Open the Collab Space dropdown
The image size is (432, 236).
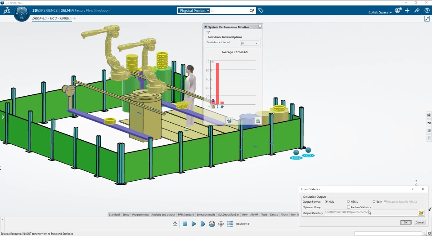click(380, 12)
